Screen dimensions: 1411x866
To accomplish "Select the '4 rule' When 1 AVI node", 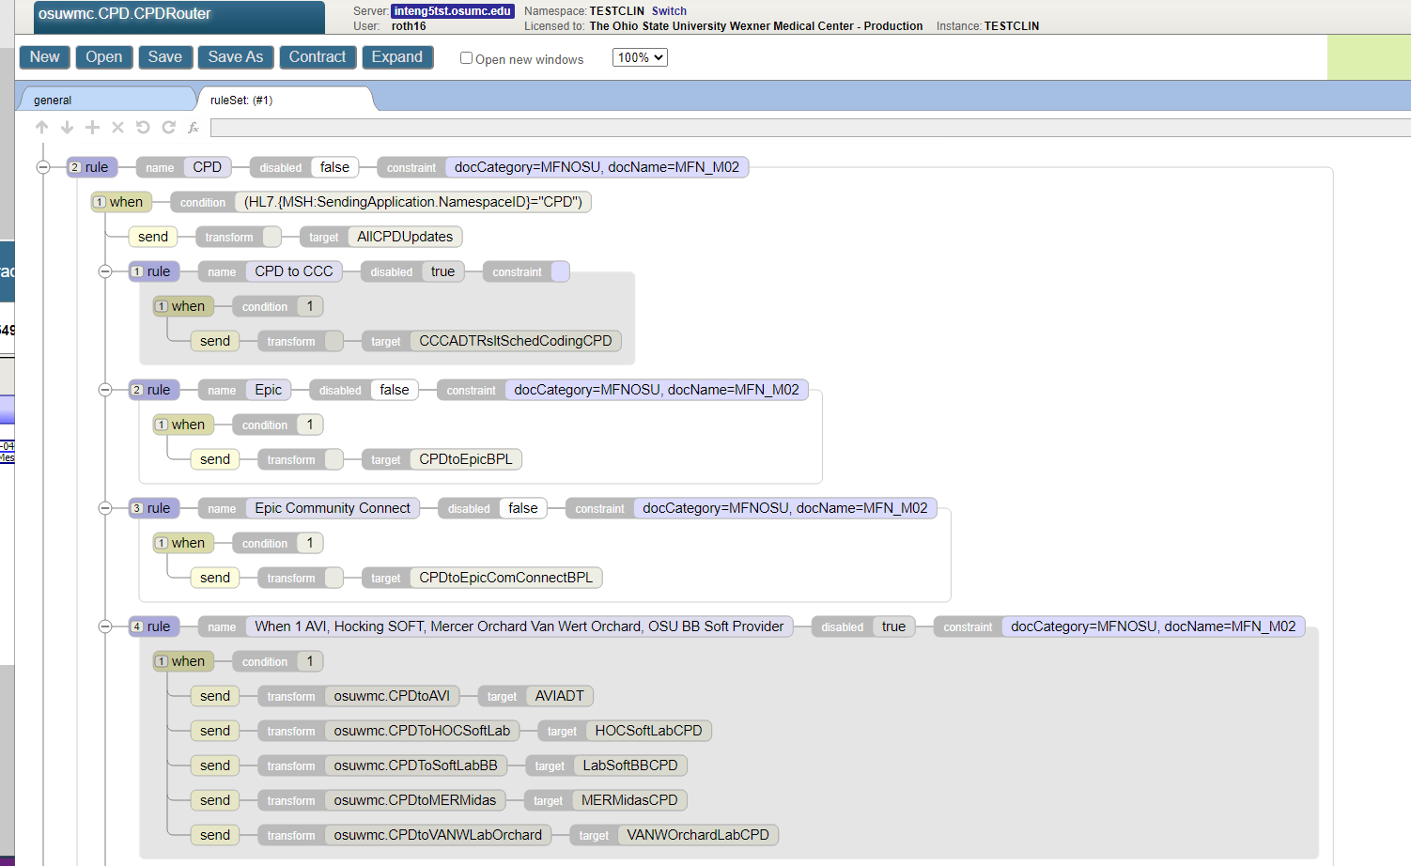I will [153, 626].
